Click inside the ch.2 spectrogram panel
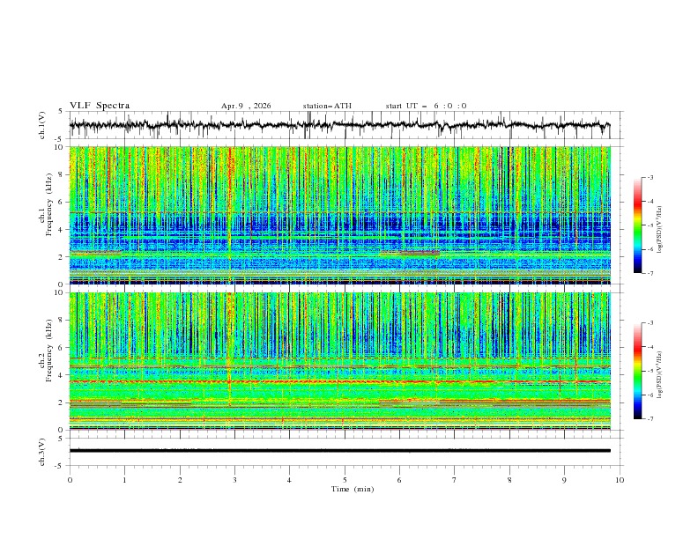The image size is (698, 539). (340, 361)
